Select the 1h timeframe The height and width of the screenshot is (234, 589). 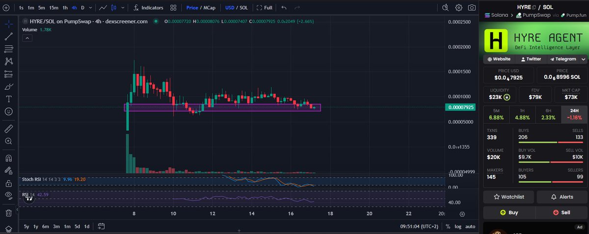tap(65, 8)
